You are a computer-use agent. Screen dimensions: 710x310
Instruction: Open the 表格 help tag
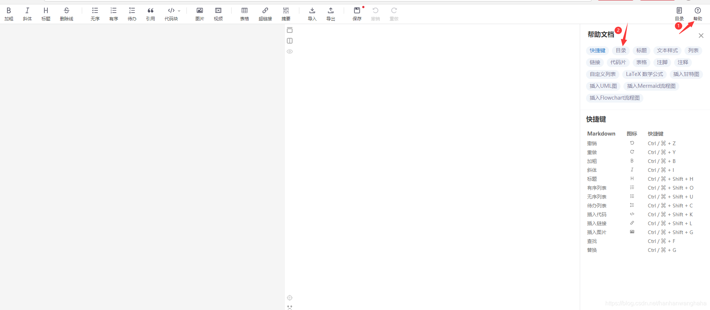coord(642,62)
